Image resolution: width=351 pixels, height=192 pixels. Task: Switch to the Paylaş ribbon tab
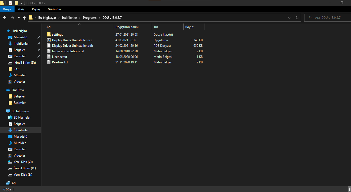pyautogui.click(x=36, y=9)
